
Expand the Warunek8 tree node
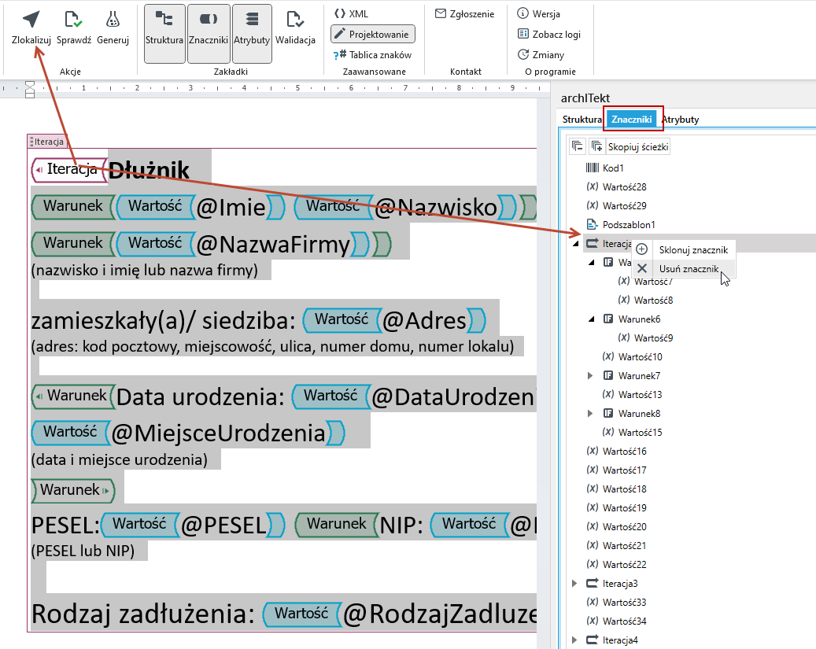[590, 413]
